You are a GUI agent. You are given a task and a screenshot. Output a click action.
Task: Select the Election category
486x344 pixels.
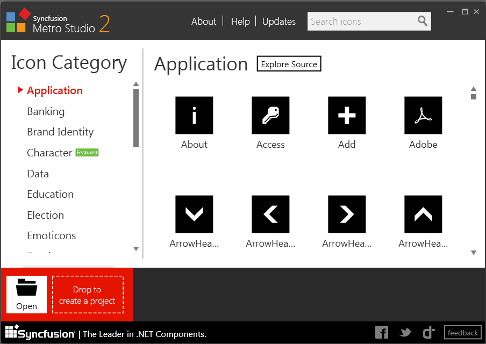click(45, 215)
